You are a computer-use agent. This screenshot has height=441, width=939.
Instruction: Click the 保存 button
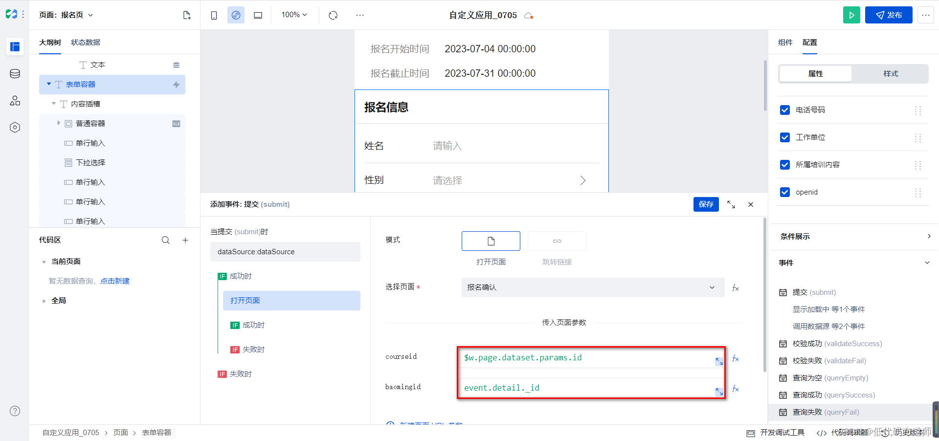(x=706, y=204)
